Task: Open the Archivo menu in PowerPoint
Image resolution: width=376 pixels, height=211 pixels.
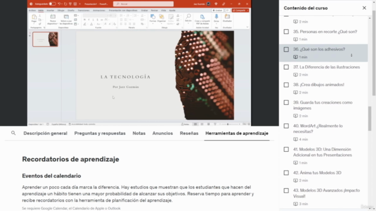Action: [32, 11]
